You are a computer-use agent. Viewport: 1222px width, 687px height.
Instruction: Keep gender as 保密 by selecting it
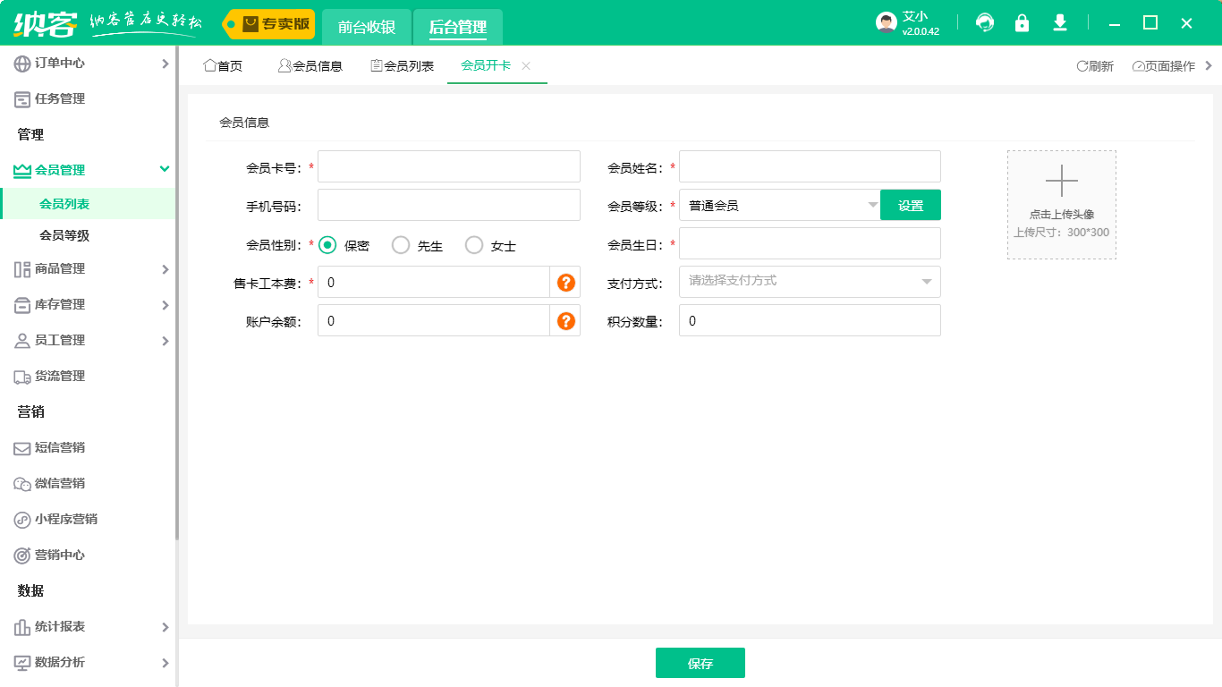[327, 244]
